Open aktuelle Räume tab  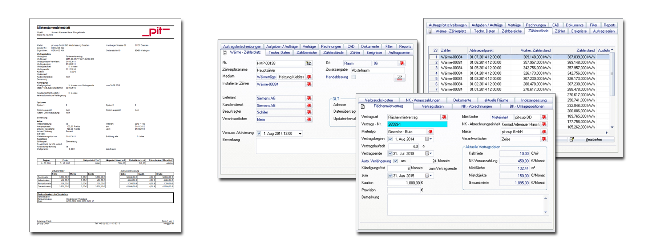coord(496,100)
